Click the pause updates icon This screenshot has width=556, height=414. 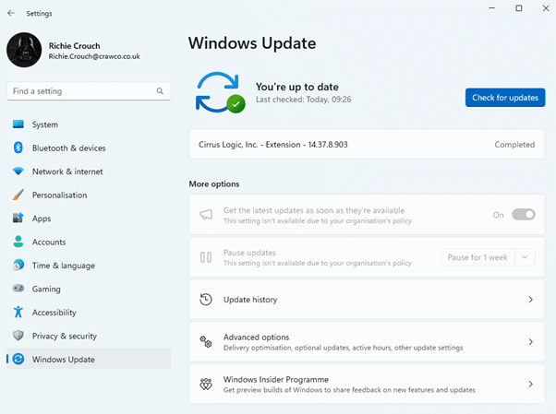(206, 257)
